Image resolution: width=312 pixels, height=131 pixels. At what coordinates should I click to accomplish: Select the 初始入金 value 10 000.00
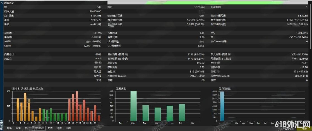(x=95, y=11)
